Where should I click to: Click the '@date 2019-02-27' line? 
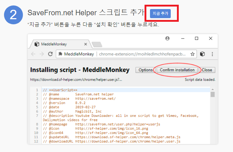click(x=69, y=107)
